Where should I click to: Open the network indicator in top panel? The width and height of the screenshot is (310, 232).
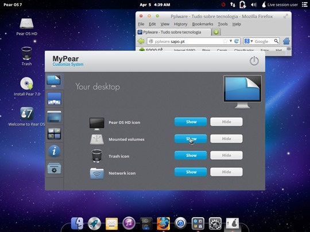point(232,5)
